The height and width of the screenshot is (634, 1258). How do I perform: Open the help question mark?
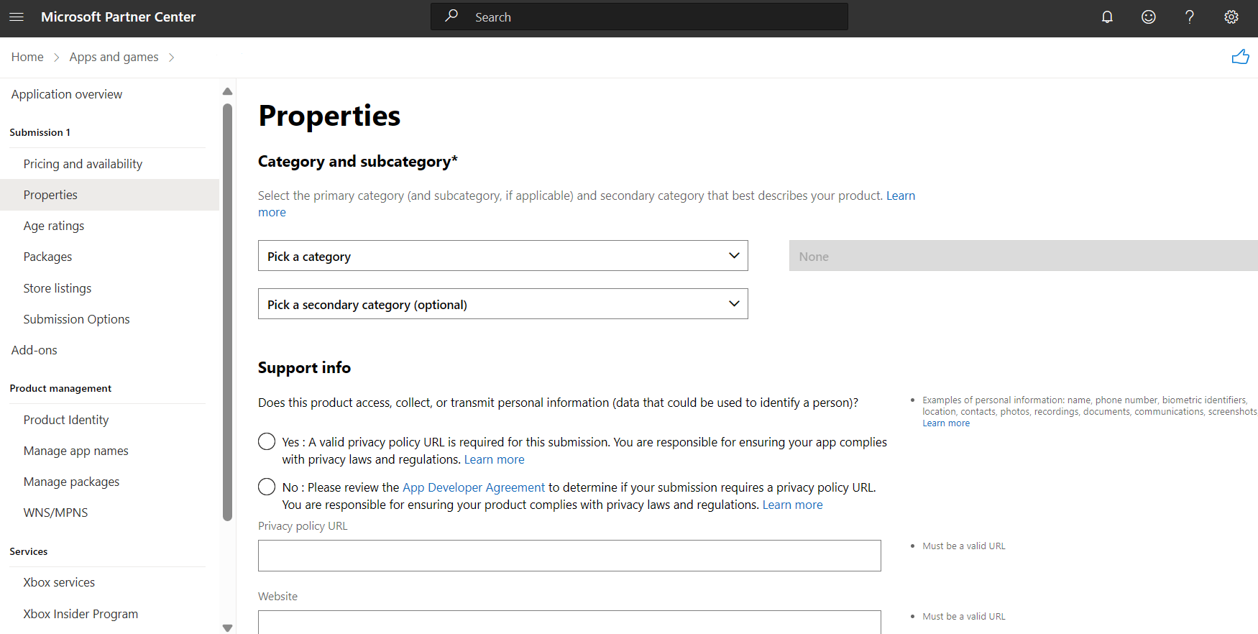(x=1190, y=17)
